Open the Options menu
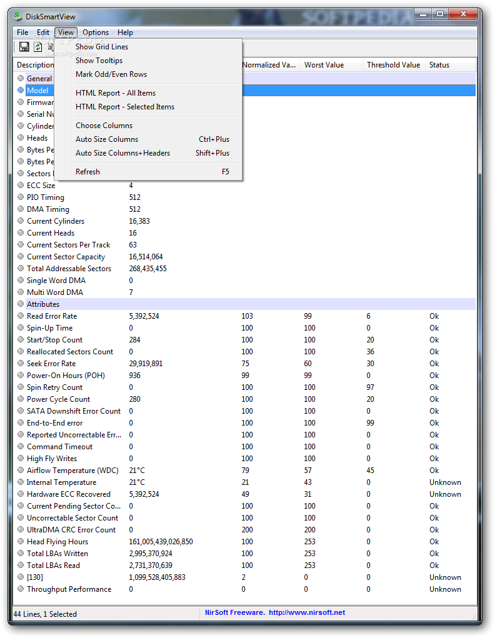This screenshot has width=495, height=638. 96,32
